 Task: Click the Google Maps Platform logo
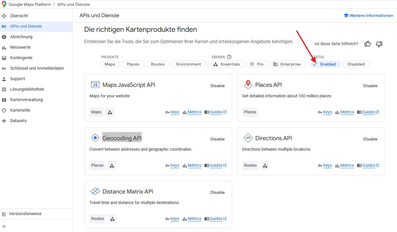pyautogui.click(x=4, y=4)
